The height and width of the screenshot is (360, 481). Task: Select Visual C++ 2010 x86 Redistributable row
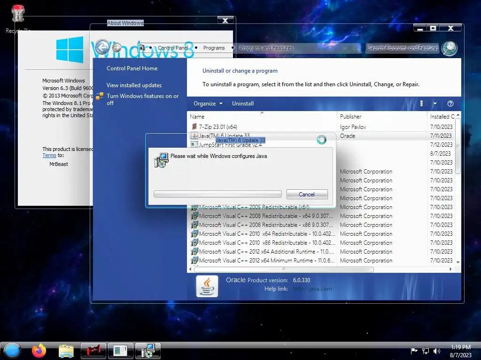321,243
